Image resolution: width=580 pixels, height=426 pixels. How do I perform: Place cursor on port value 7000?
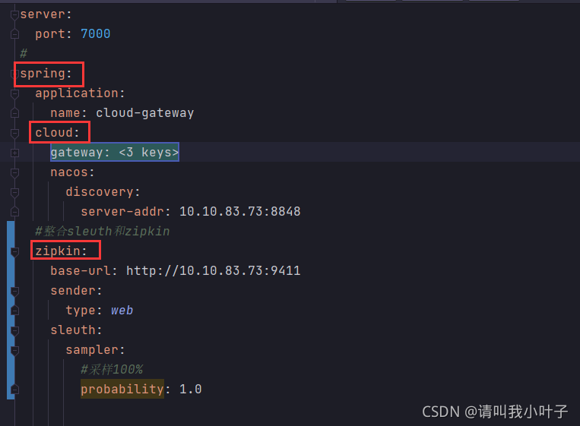(96, 33)
